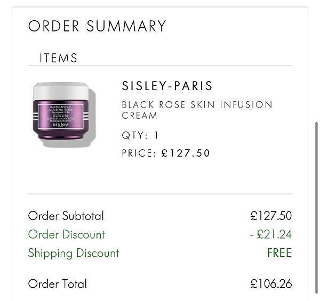Open Black Rose Skin Infusion Cream title
The height and width of the screenshot is (301, 320).
[x=197, y=110]
